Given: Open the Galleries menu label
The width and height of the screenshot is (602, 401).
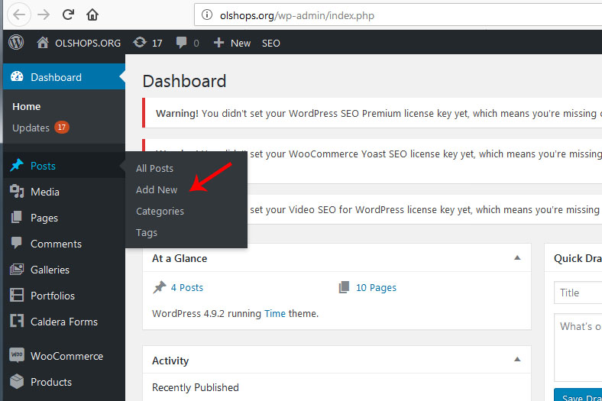Looking at the screenshot, I should click(x=50, y=270).
